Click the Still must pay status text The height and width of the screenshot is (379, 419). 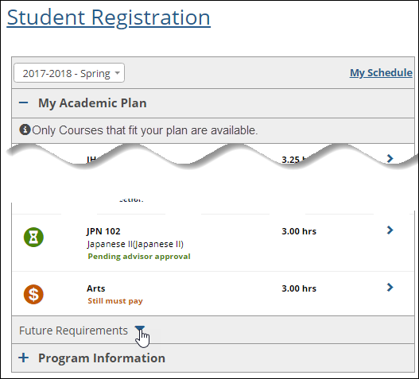click(x=115, y=301)
